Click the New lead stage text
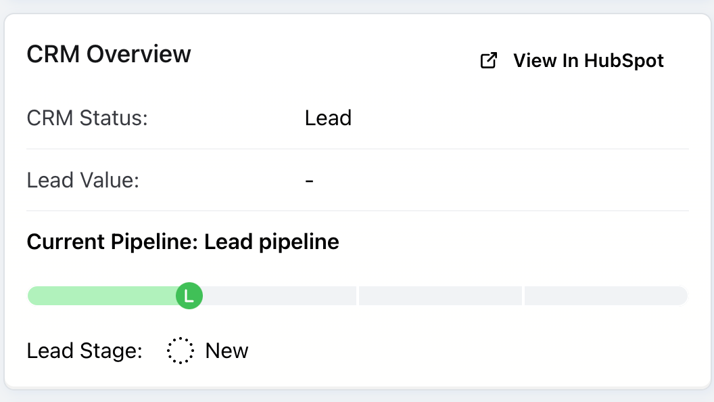The width and height of the screenshot is (714, 402). point(227,351)
